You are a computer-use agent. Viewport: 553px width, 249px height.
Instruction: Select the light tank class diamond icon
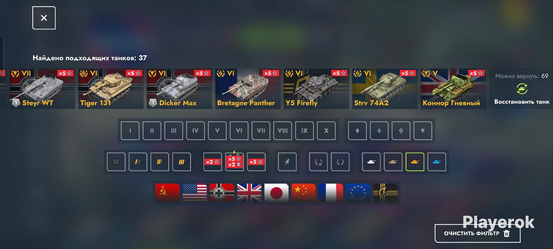[x=357, y=131]
